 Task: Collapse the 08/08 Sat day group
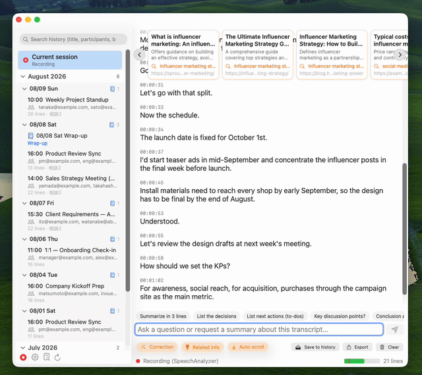[24, 125]
